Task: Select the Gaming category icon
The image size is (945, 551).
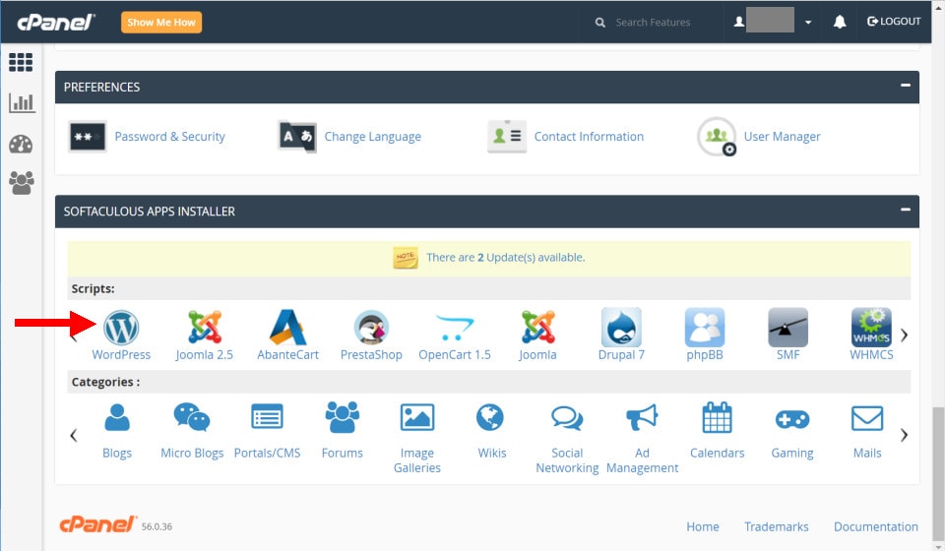Action: point(791,419)
